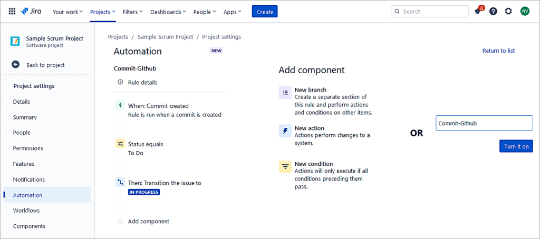The height and width of the screenshot is (239, 540).
Task: Click the NV user avatar
Action: pyautogui.click(x=525, y=11)
